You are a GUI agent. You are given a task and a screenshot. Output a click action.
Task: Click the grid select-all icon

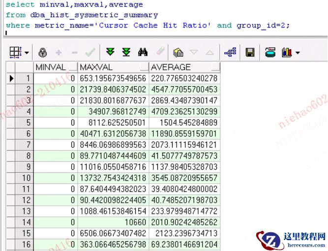point(15,52)
